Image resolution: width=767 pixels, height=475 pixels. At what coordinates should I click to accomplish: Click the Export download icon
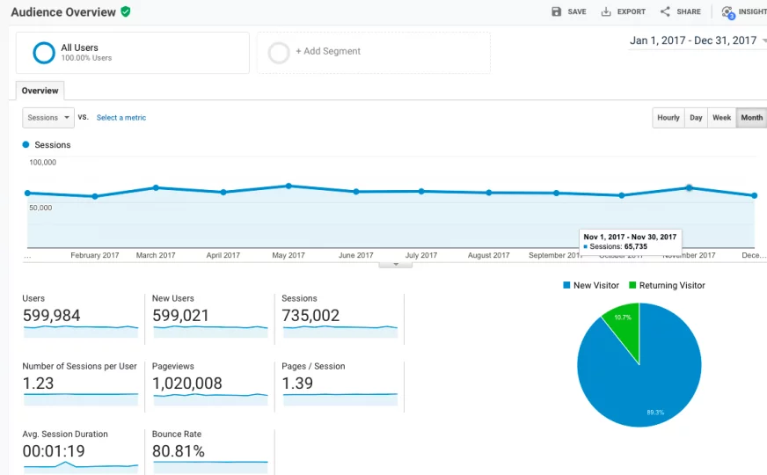pos(606,11)
